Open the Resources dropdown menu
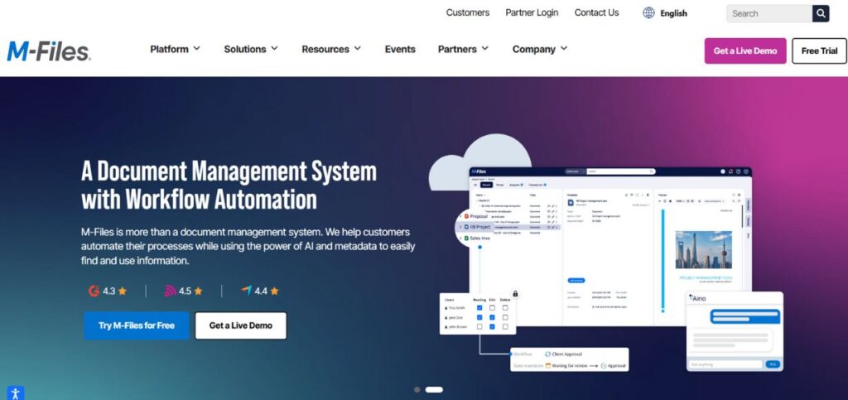This screenshot has height=400, width=848. tap(331, 49)
